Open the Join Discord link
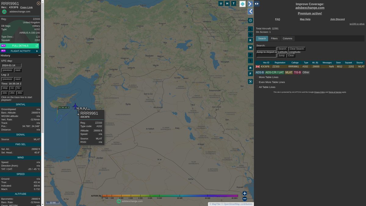This screenshot has width=366, height=206. click(x=337, y=19)
